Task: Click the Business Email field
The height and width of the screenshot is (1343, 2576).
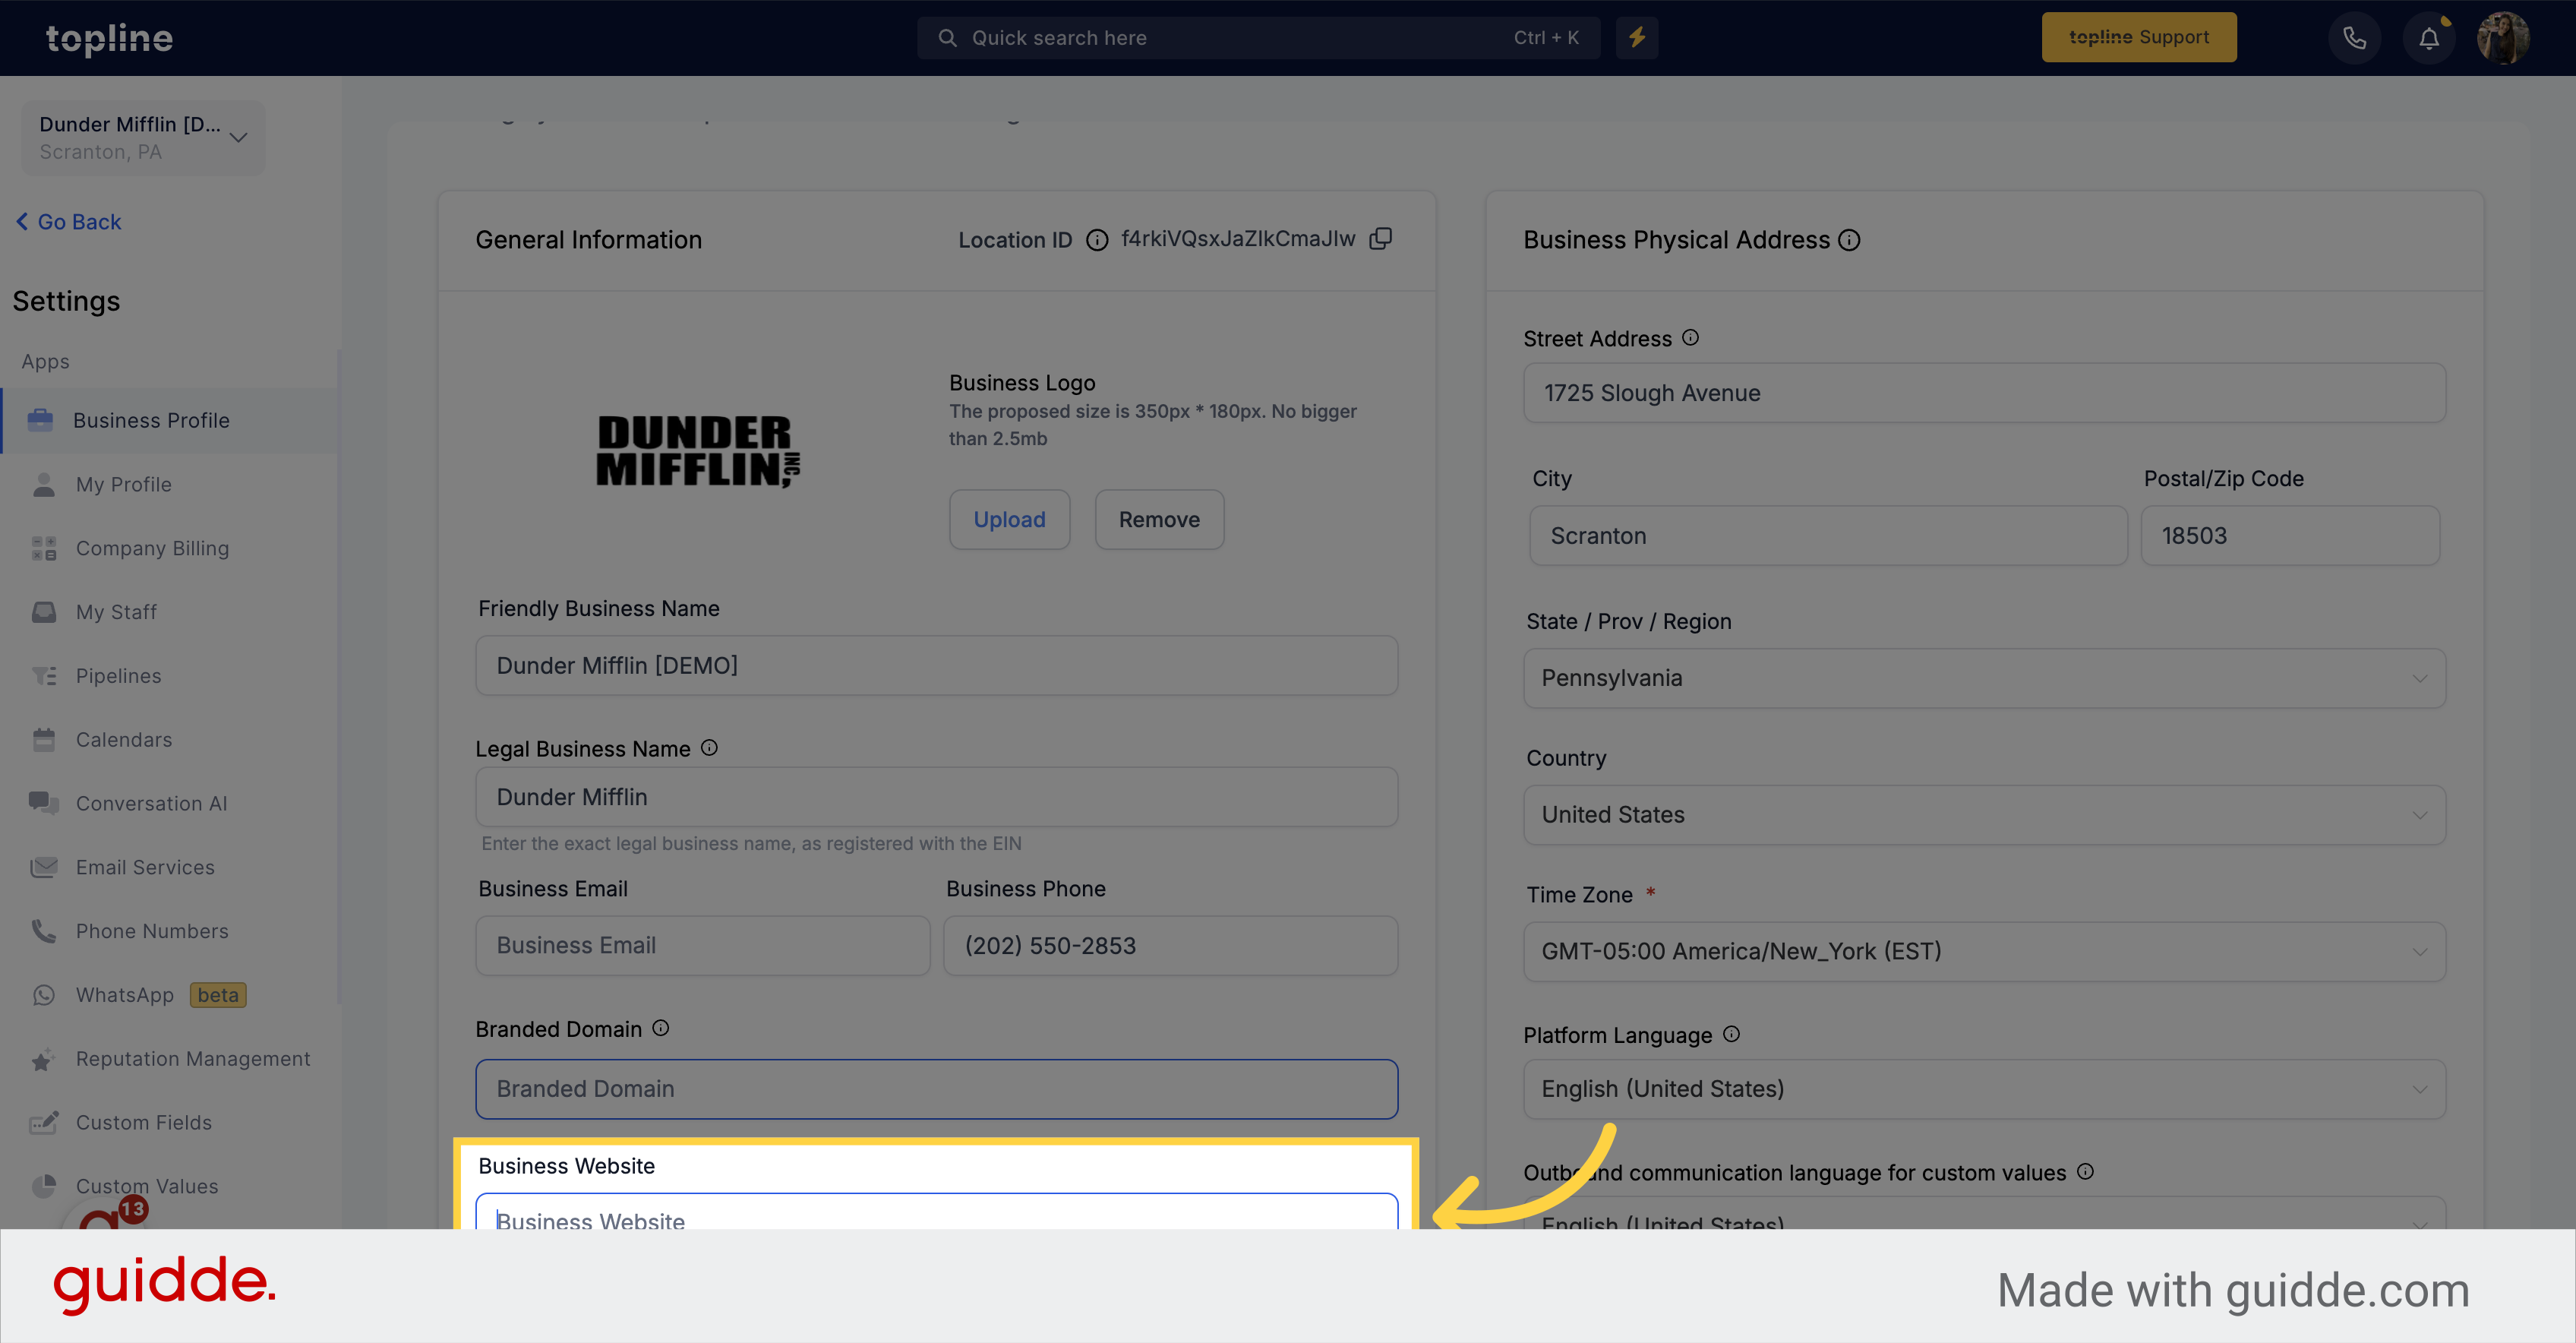Action: (x=702, y=945)
